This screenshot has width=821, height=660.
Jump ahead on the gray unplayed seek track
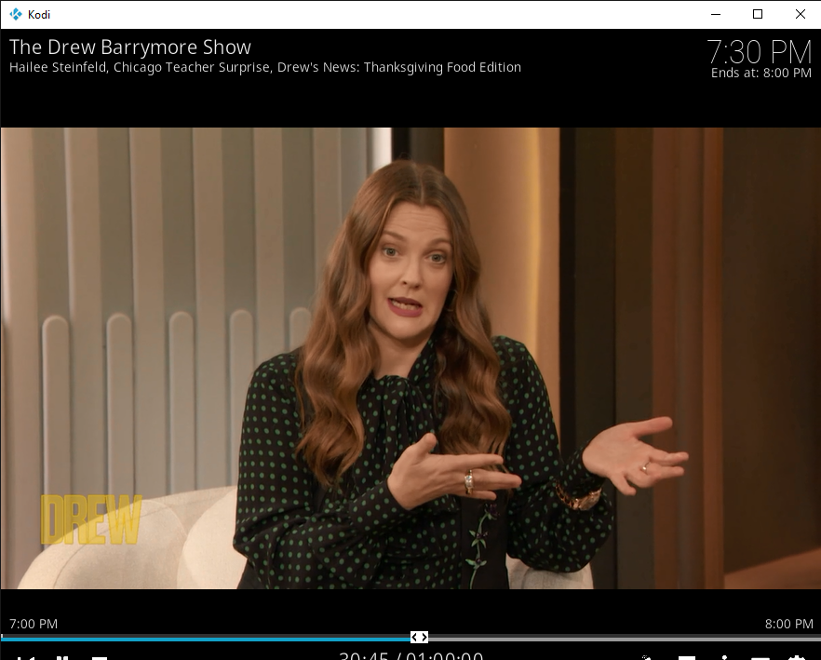click(624, 639)
